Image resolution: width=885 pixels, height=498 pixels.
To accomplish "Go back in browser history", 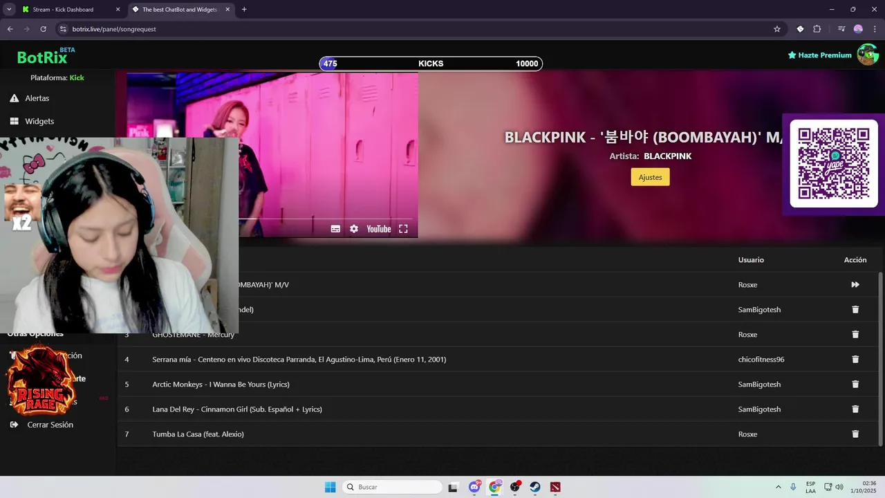I will point(10,29).
